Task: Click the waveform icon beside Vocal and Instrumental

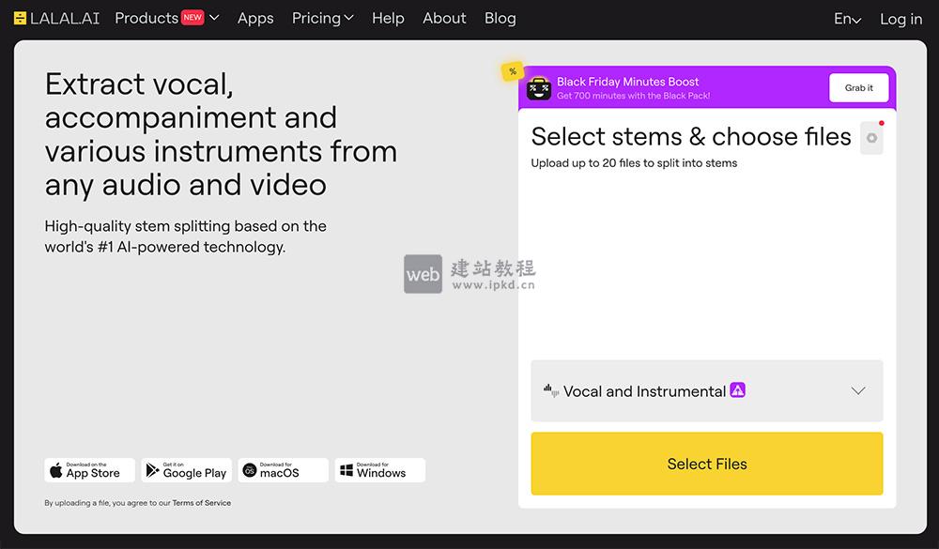Action: click(549, 390)
